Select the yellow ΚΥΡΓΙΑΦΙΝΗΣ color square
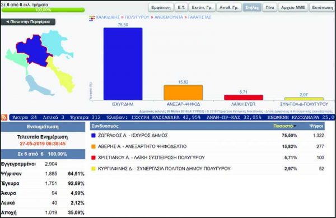 (93, 169)
